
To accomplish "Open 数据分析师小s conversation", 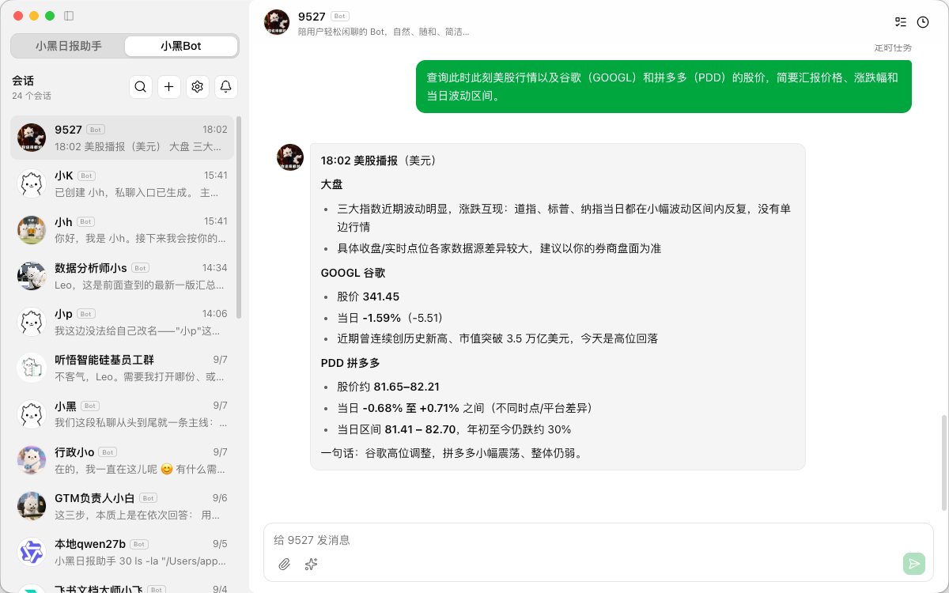I will pos(123,276).
